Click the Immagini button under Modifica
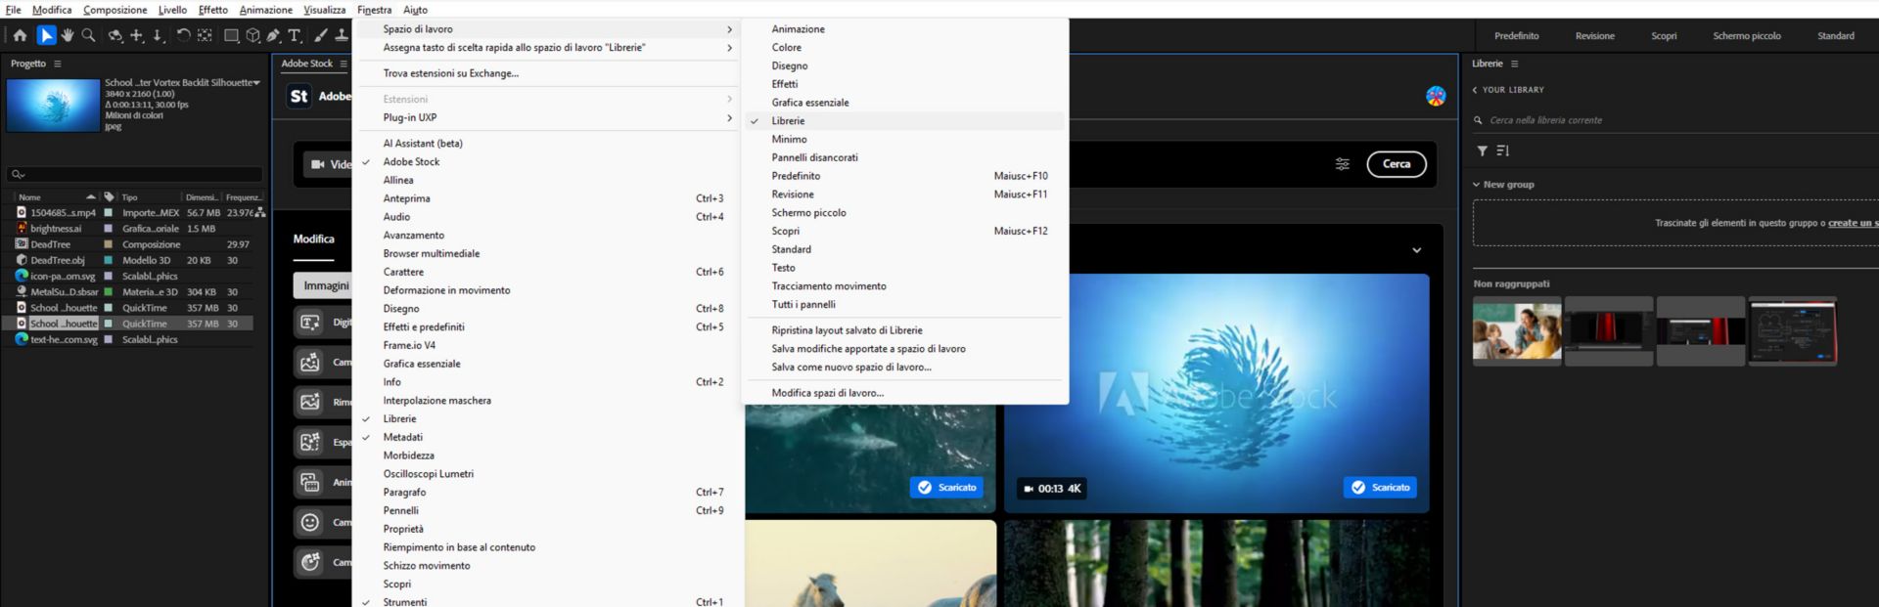 pyautogui.click(x=323, y=285)
